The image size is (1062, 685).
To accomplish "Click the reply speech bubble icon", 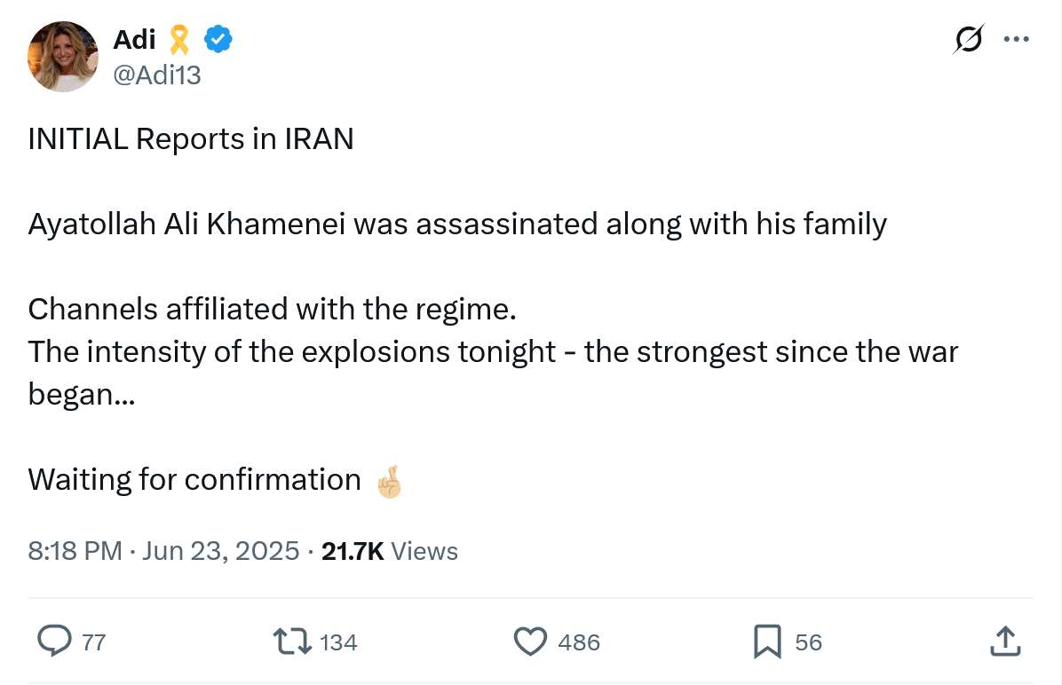I will 55,642.
